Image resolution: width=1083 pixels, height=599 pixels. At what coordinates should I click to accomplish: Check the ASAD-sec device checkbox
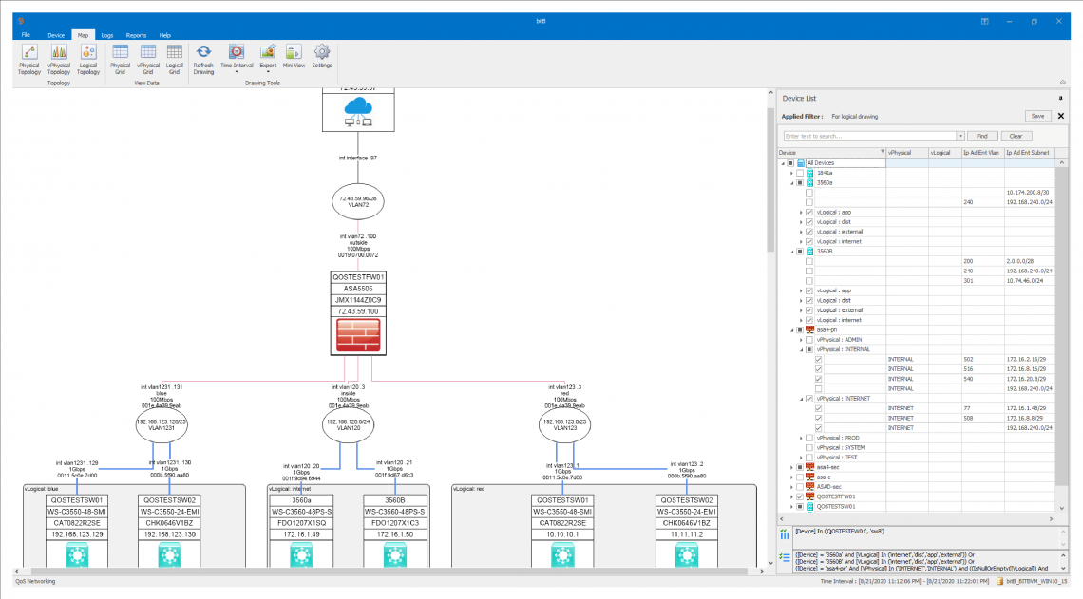pyautogui.click(x=800, y=487)
